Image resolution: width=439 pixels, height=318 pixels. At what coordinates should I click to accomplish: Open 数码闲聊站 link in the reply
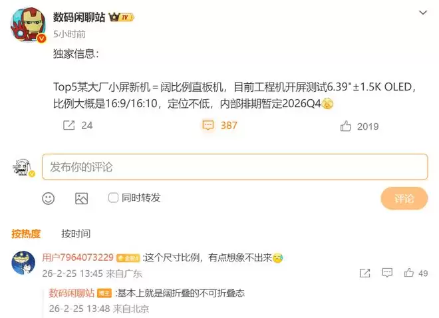point(71,293)
